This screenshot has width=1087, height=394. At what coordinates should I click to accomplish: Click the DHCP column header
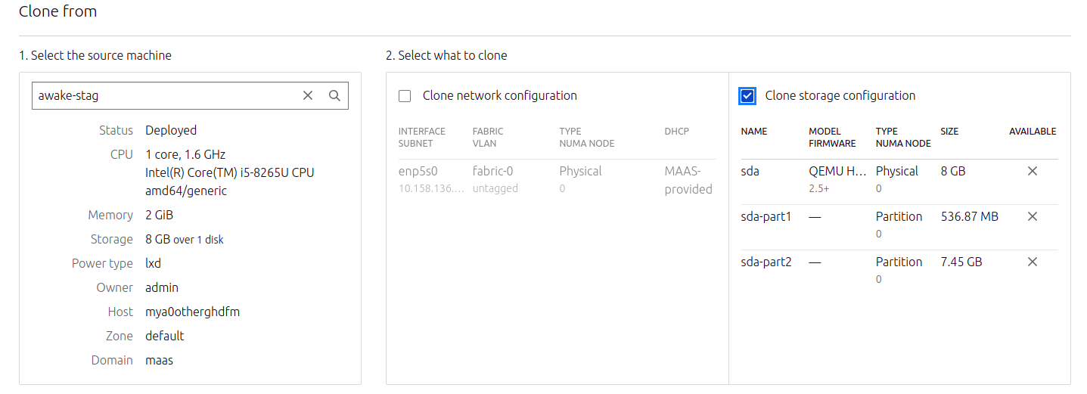[x=676, y=132]
